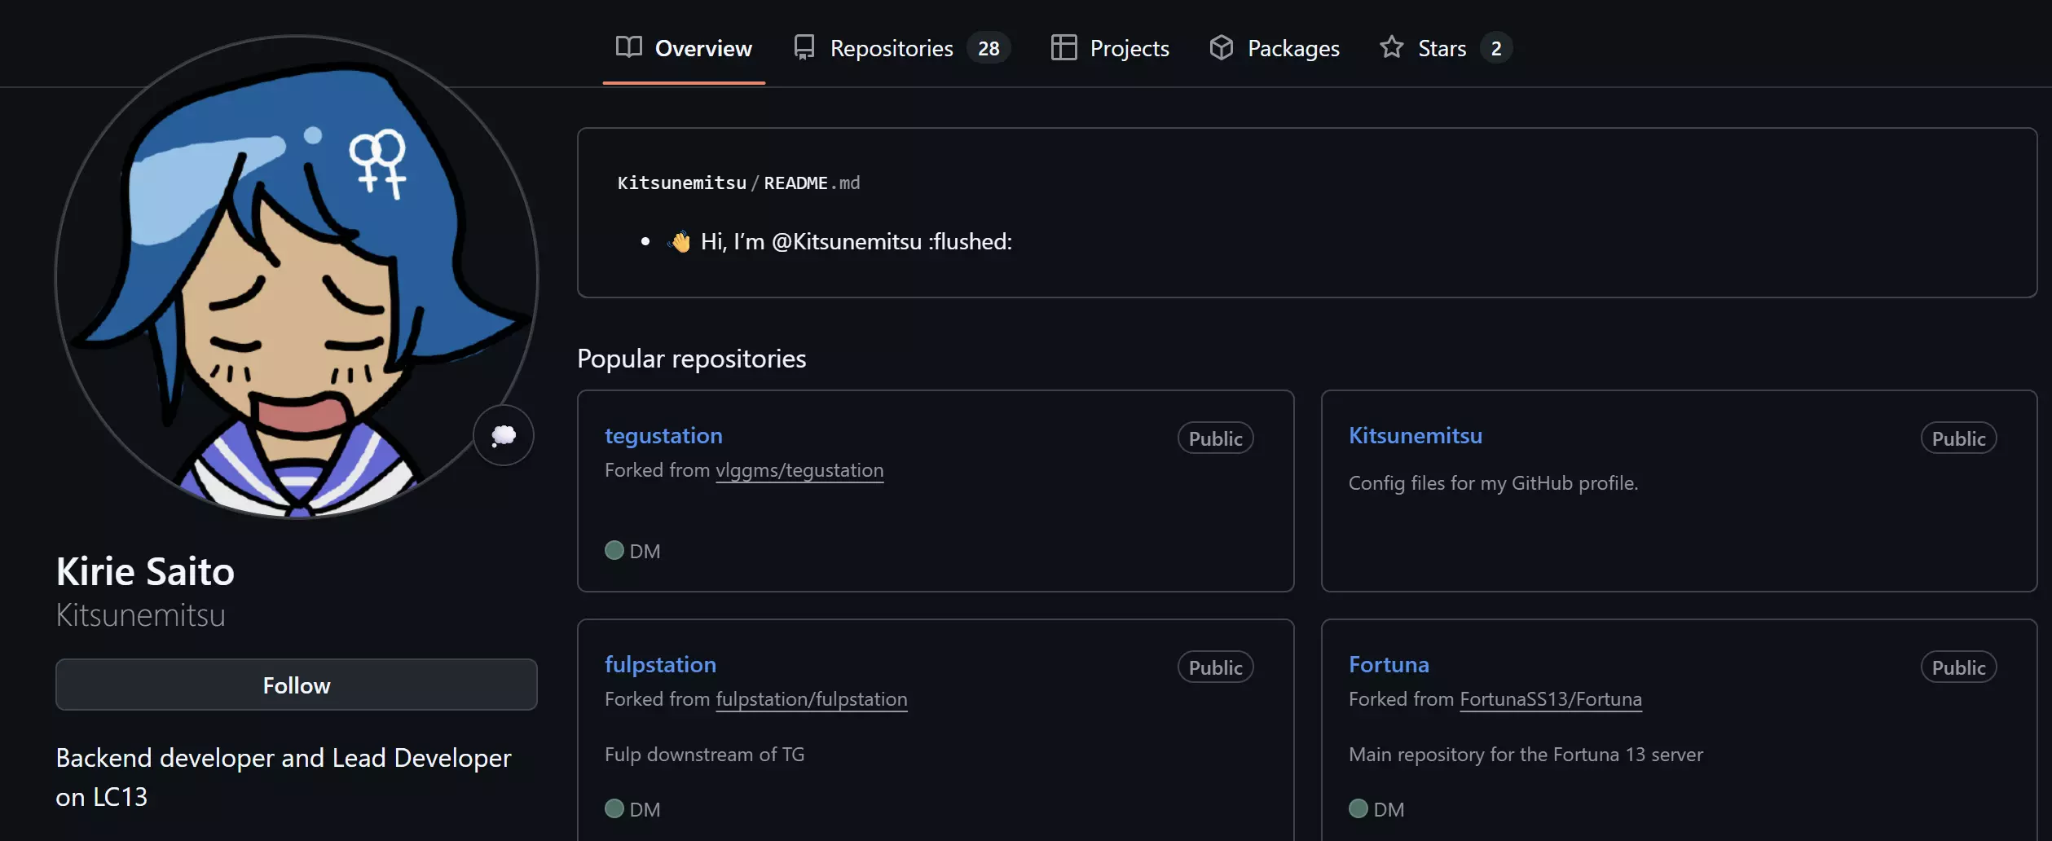Click the Projects table icon
Viewport: 2052px width, 841px height.
click(1063, 47)
